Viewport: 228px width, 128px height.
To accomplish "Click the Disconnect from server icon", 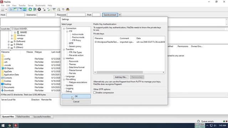I will [44, 10].
